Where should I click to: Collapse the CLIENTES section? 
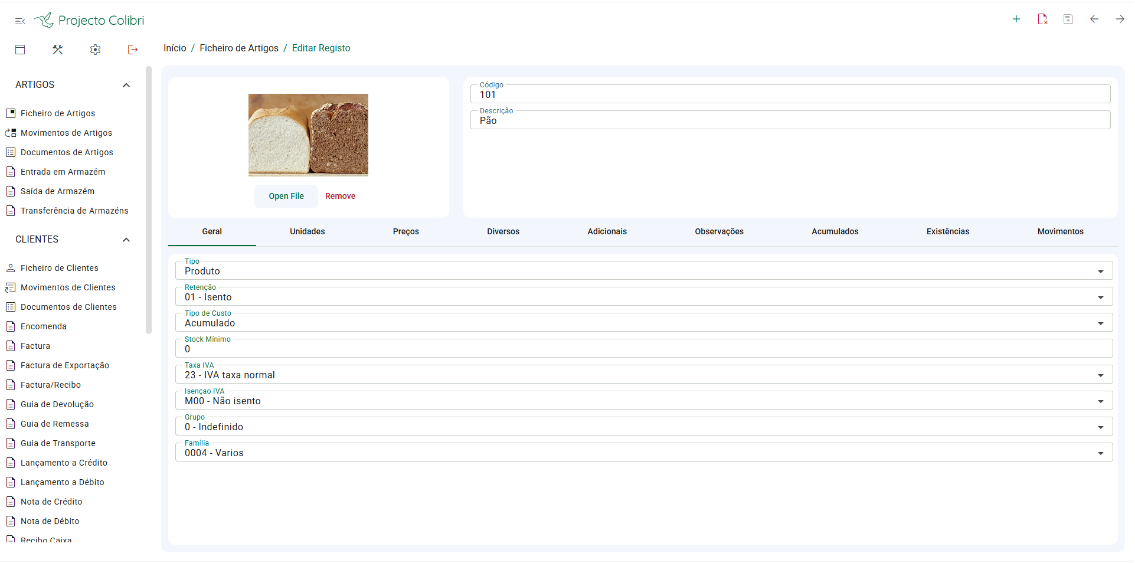(126, 240)
